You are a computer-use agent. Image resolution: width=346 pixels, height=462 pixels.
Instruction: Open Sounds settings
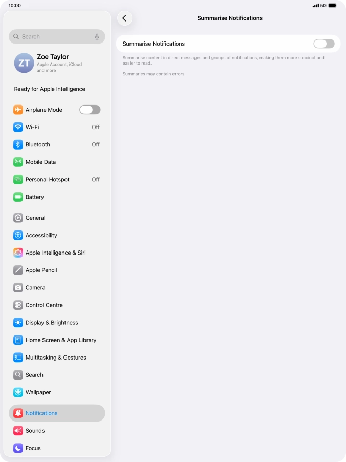[35, 431]
